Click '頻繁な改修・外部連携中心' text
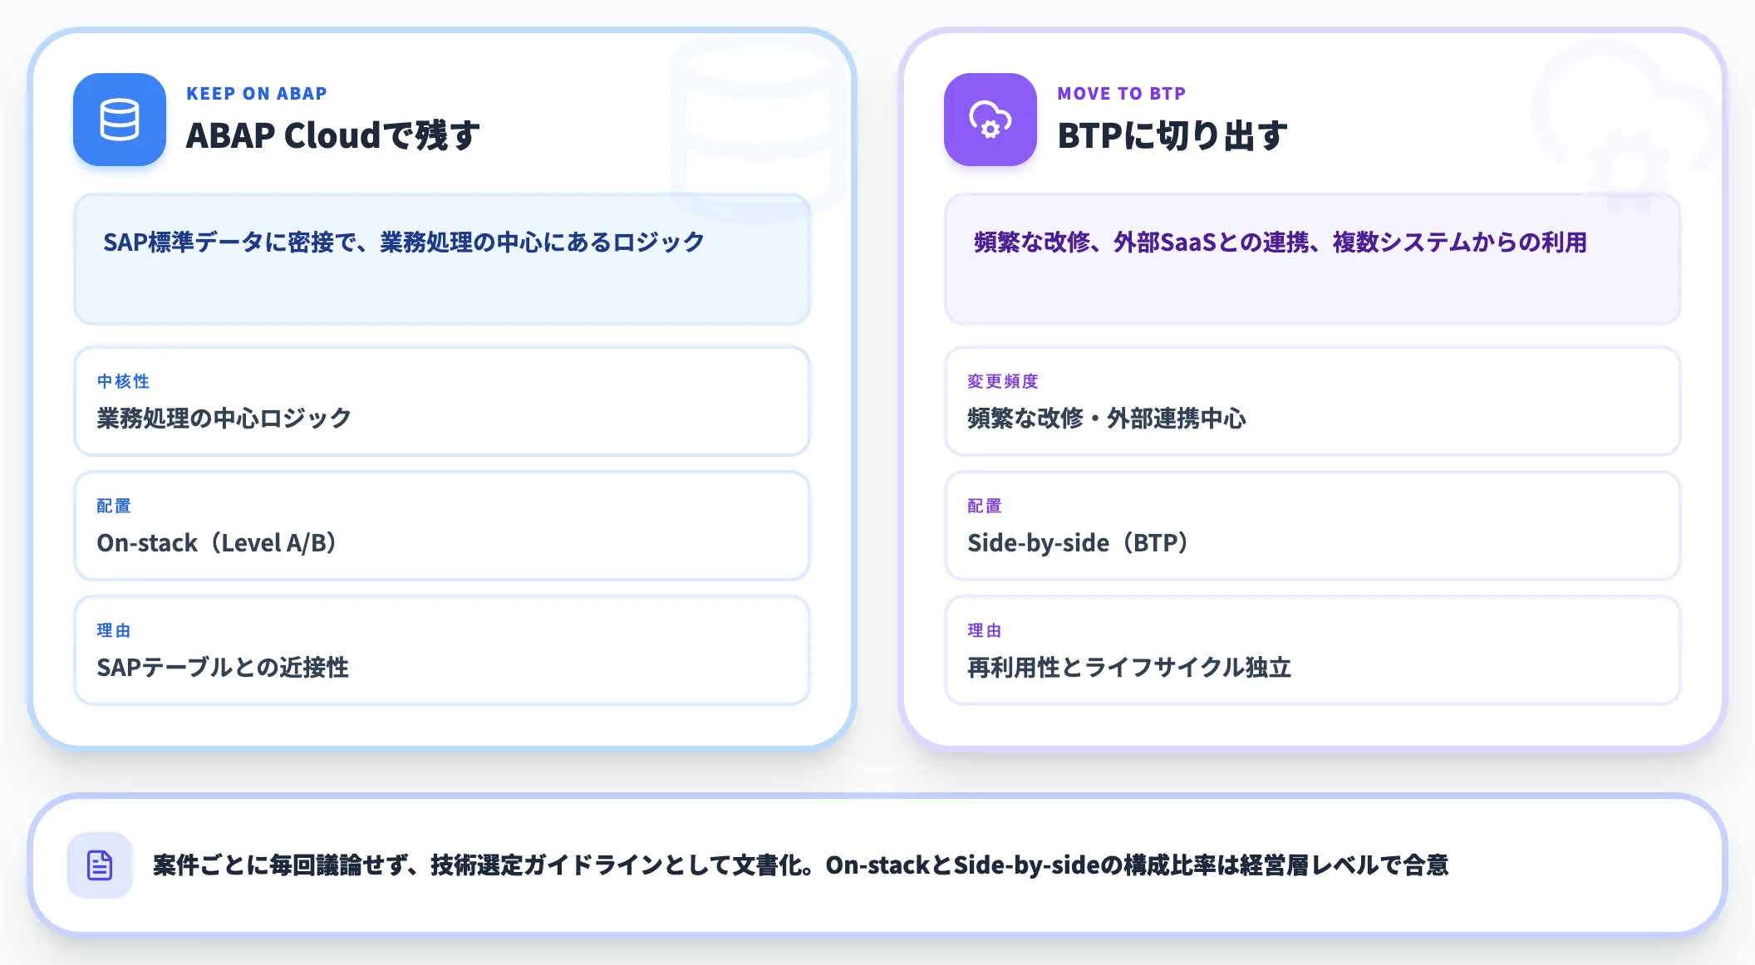Image resolution: width=1755 pixels, height=965 pixels. pyautogui.click(x=1107, y=418)
